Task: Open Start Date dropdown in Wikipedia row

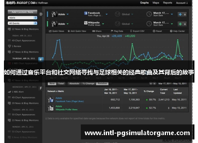Action: [x=172, y=24]
